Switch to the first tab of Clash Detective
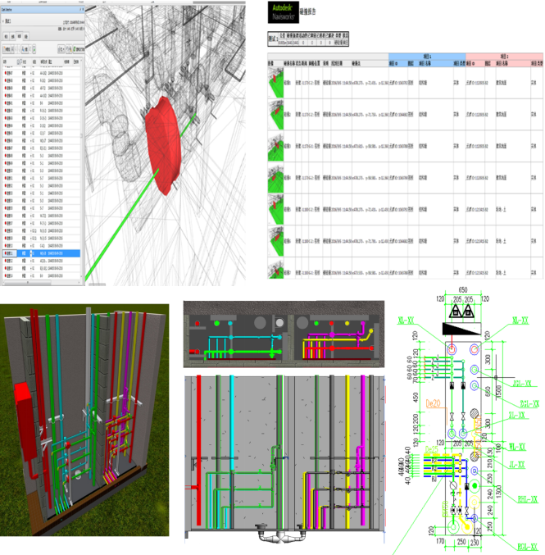 7,37
